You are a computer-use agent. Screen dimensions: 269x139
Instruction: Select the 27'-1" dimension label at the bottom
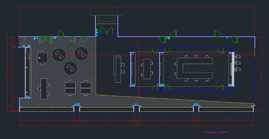tap(106, 120)
